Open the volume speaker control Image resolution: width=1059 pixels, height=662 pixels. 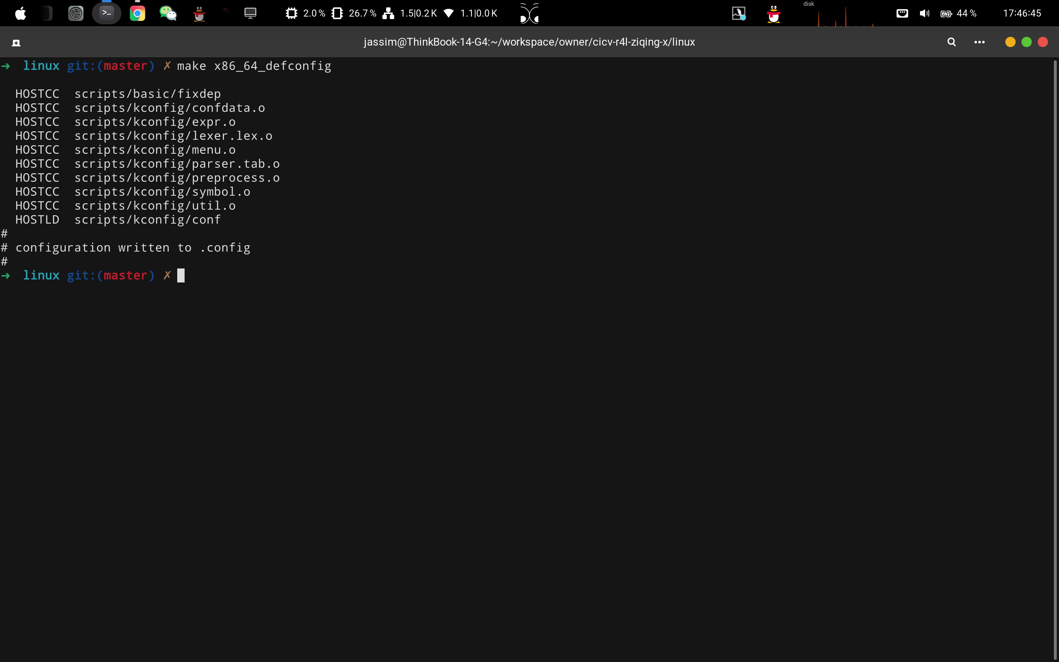[x=924, y=14]
